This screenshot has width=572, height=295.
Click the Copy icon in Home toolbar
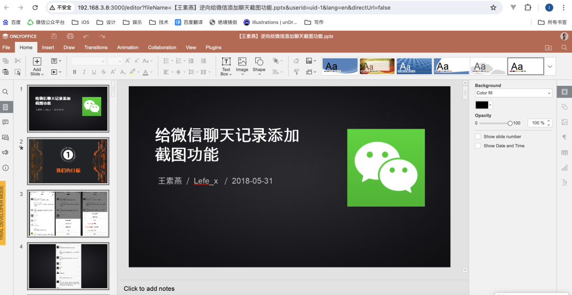point(5,61)
